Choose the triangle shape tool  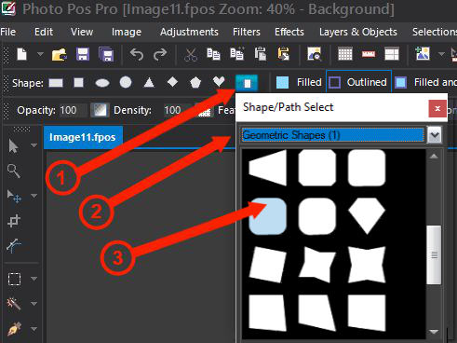coord(149,82)
